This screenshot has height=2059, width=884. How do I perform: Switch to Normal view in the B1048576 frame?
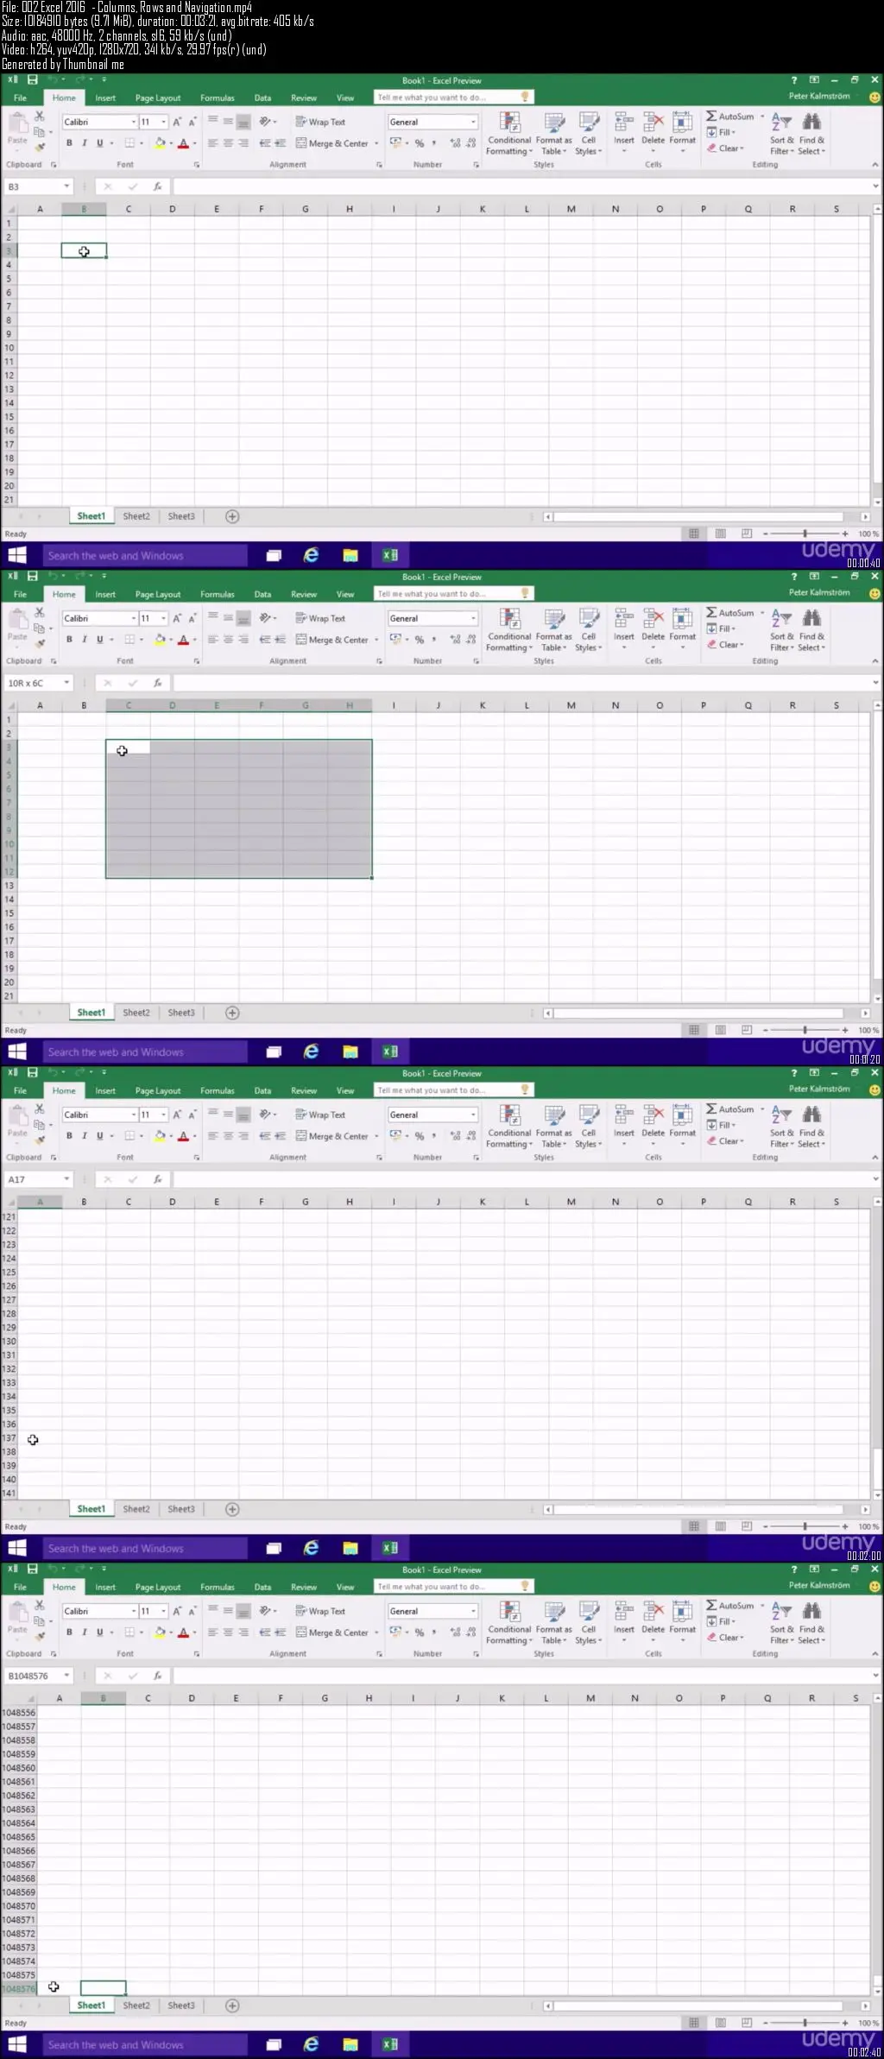[693, 2023]
